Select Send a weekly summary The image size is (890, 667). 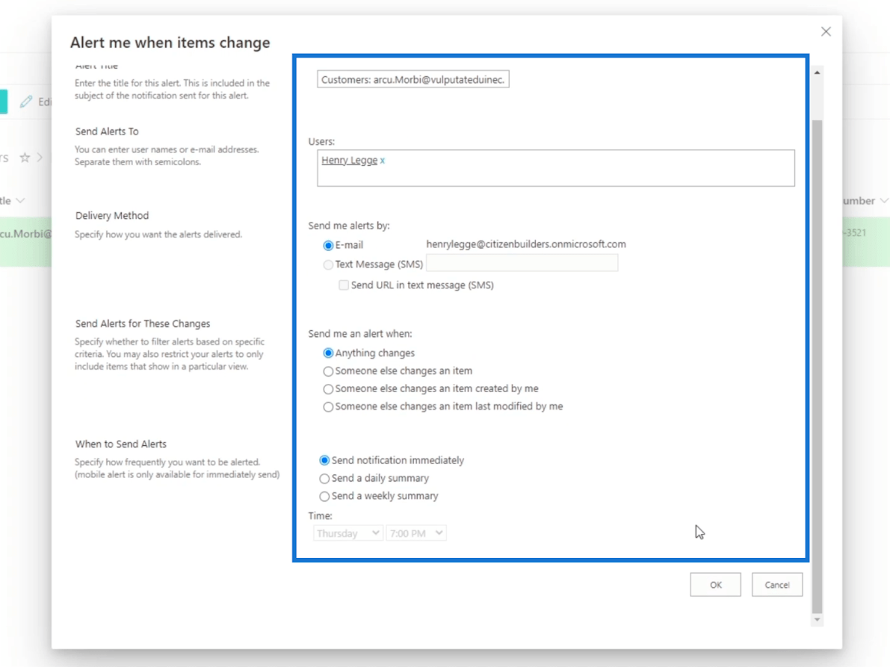[x=324, y=496]
